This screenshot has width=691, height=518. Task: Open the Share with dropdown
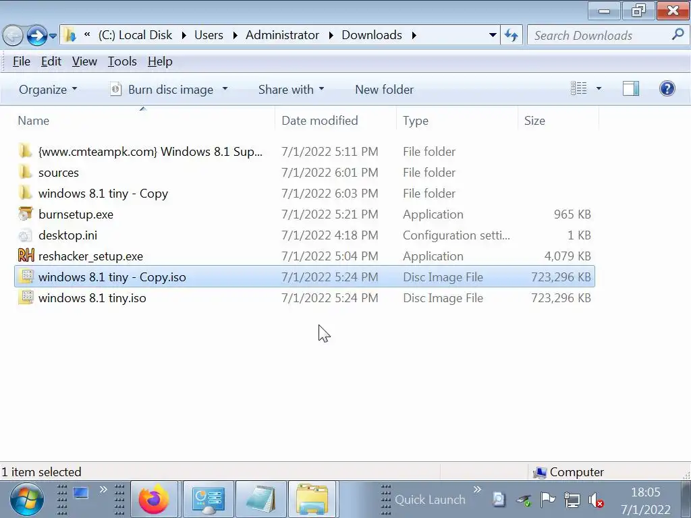tap(291, 90)
